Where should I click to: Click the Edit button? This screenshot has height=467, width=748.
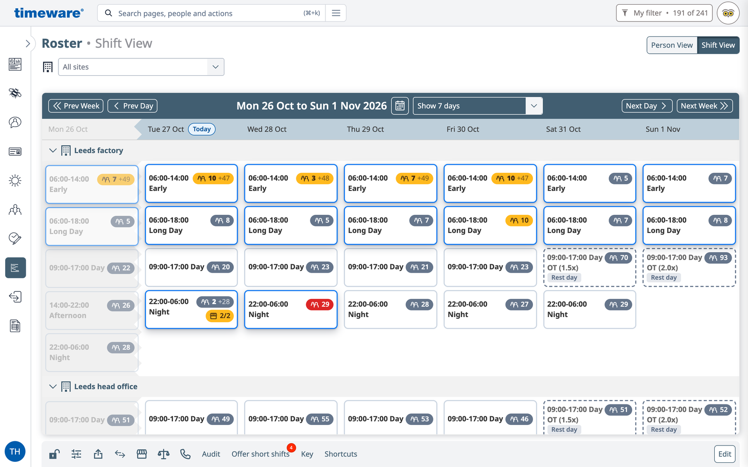tap(725, 454)
